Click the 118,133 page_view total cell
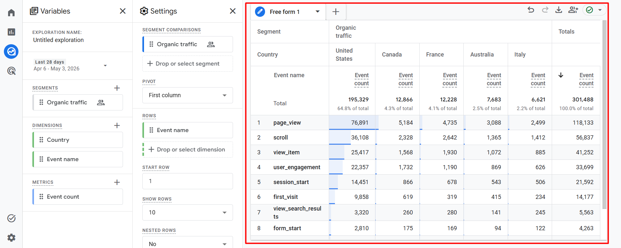This screenshot has height=248, width=621. pyautogui.click(x=576, y=123)
